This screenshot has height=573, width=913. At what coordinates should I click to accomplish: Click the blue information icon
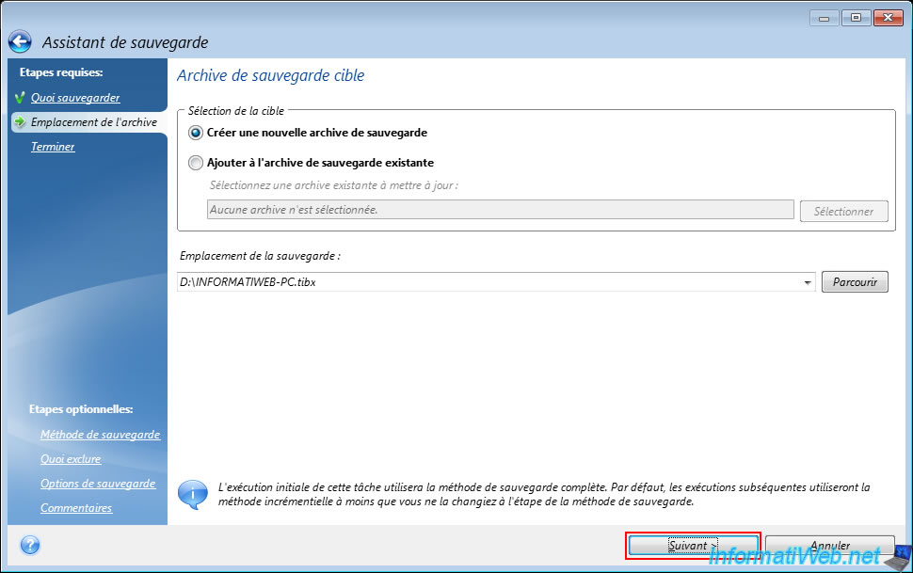click(x=193, y=494)
